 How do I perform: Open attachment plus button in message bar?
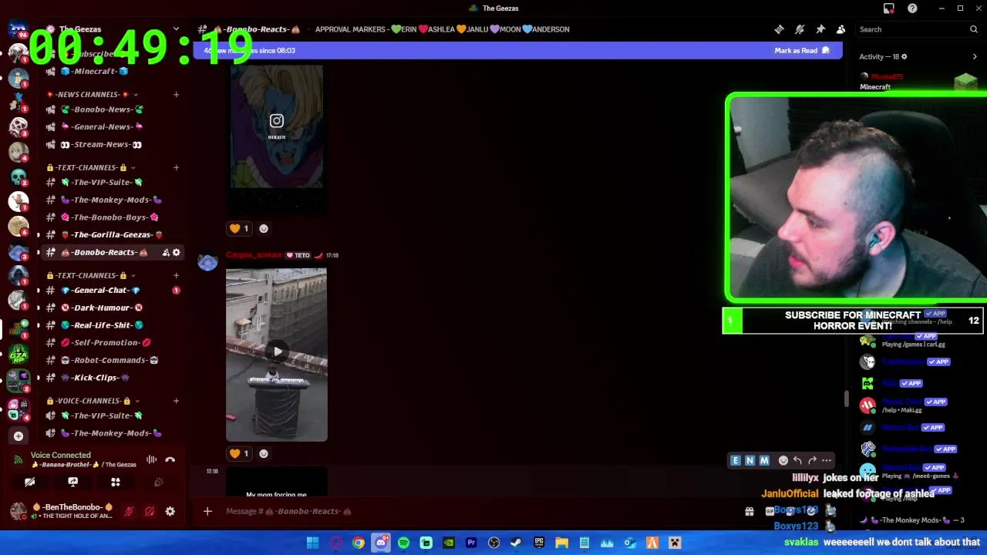207,511
